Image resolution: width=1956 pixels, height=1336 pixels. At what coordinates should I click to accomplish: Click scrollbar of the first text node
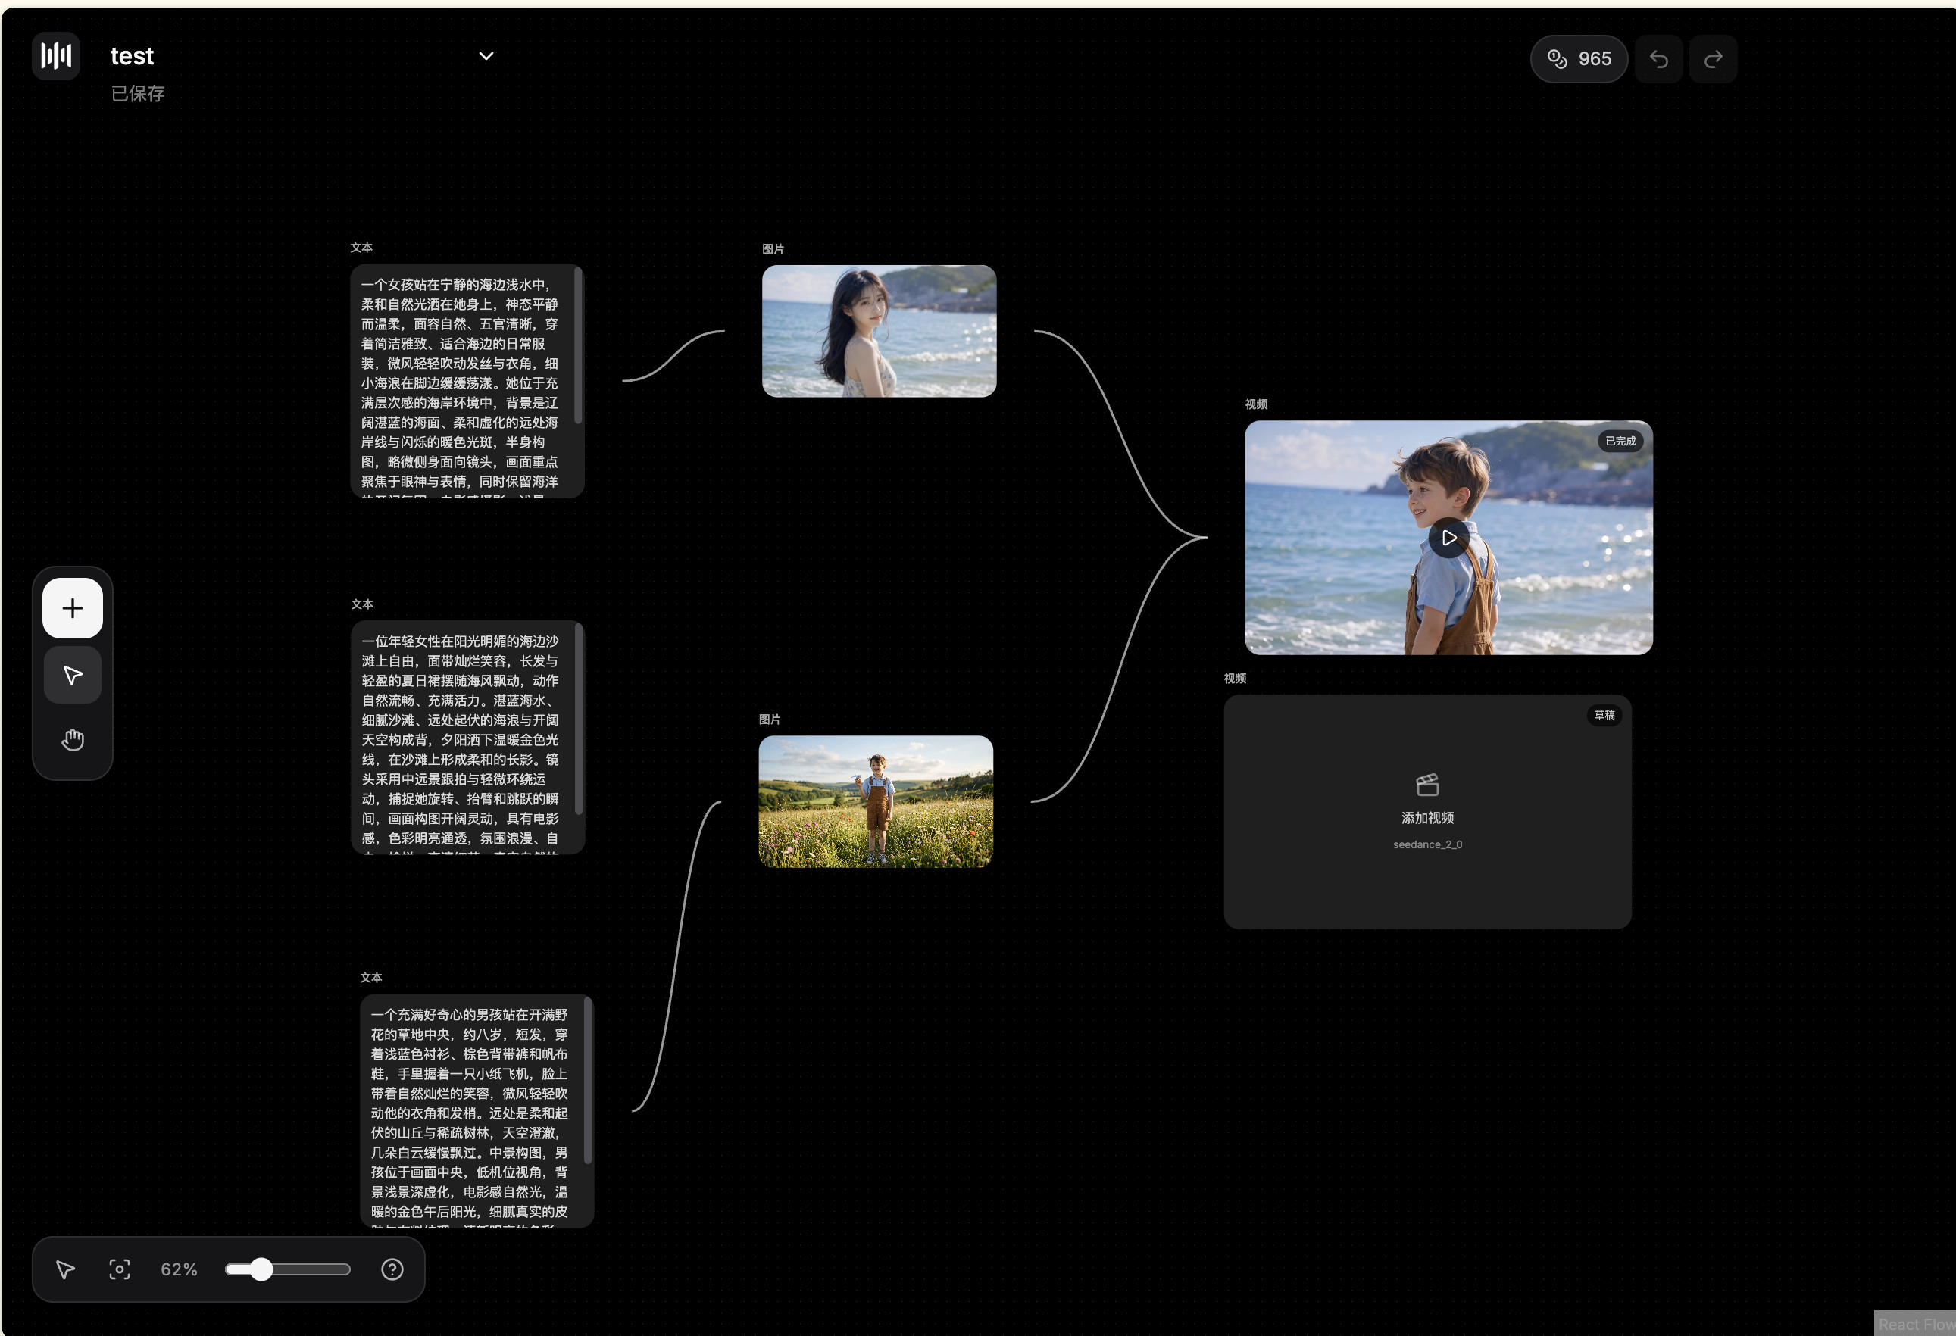click(578, 346)
